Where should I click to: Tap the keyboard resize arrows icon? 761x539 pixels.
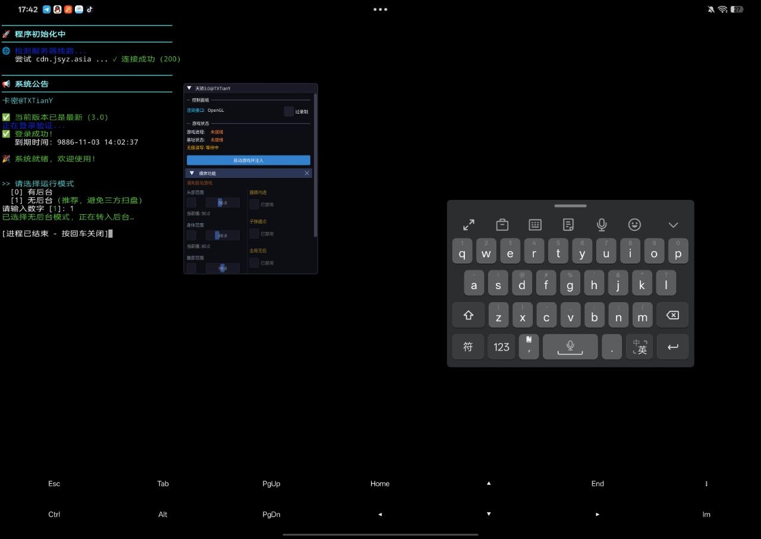tap(468, 225)
